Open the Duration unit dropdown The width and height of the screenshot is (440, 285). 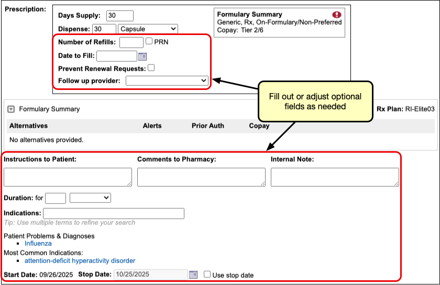tap(90, 198)
